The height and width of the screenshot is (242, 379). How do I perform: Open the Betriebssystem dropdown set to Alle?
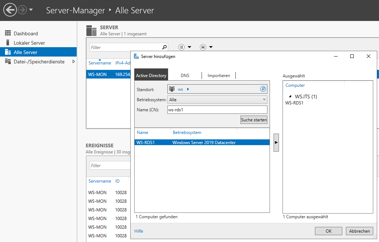coord(217,100)
